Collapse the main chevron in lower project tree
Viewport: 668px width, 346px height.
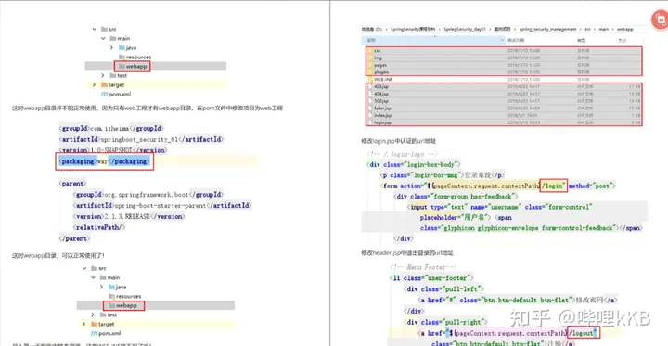coord(93,277)
